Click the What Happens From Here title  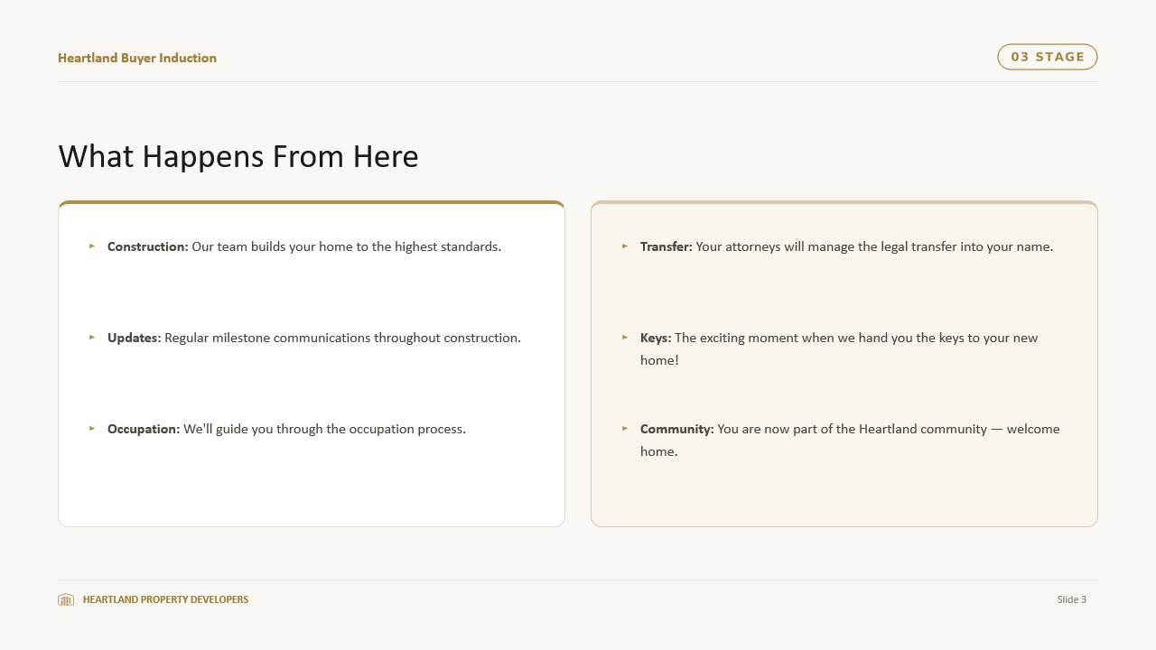(238, 156)
